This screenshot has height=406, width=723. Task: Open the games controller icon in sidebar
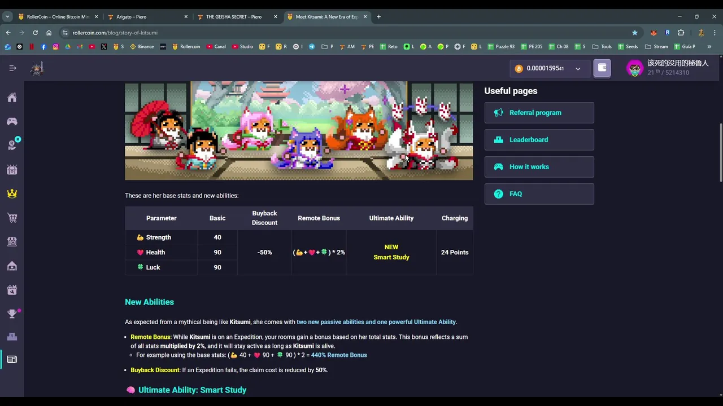point(12,121)
